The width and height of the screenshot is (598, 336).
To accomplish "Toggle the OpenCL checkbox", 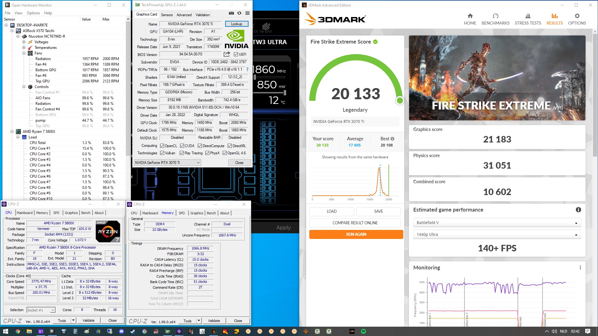I will 162,146.
